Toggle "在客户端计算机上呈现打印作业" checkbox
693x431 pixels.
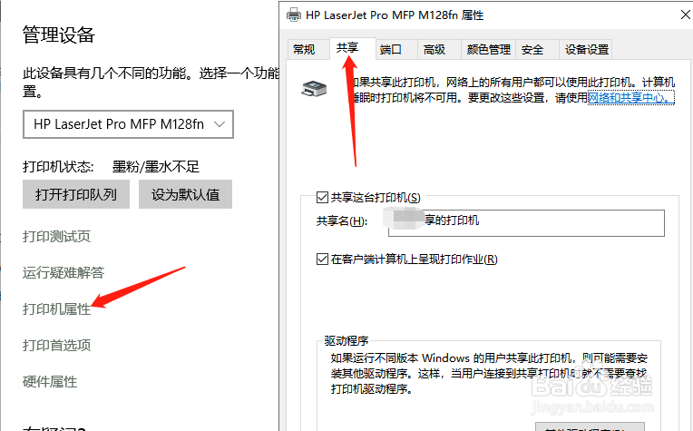[322, 259]
